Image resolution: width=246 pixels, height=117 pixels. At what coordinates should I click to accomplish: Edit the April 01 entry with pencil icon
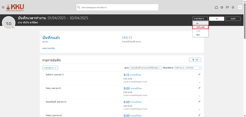click(x=199, y=74)
